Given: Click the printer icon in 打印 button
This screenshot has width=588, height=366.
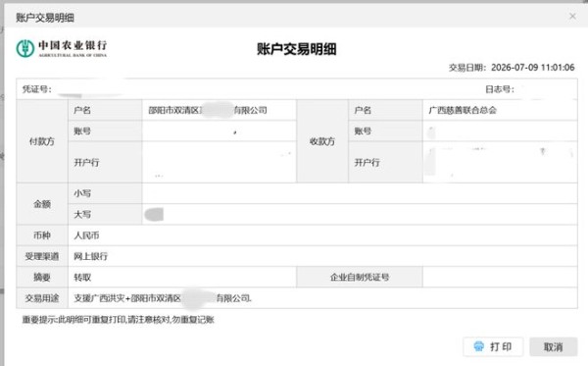Looking at the screenshot, I should point(479,346).
